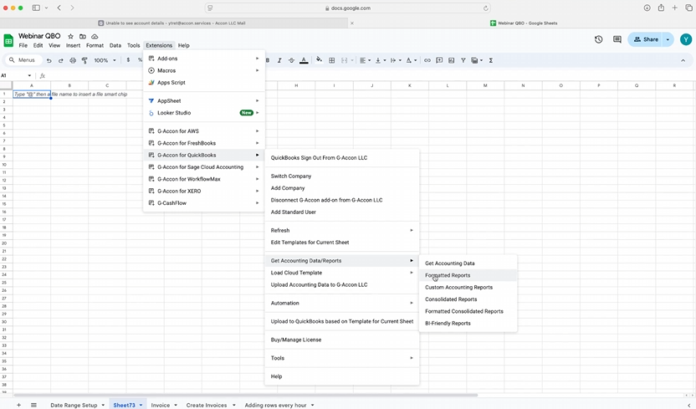
Task: Toggle strikethrough formatting
Action: click(291, 60)
